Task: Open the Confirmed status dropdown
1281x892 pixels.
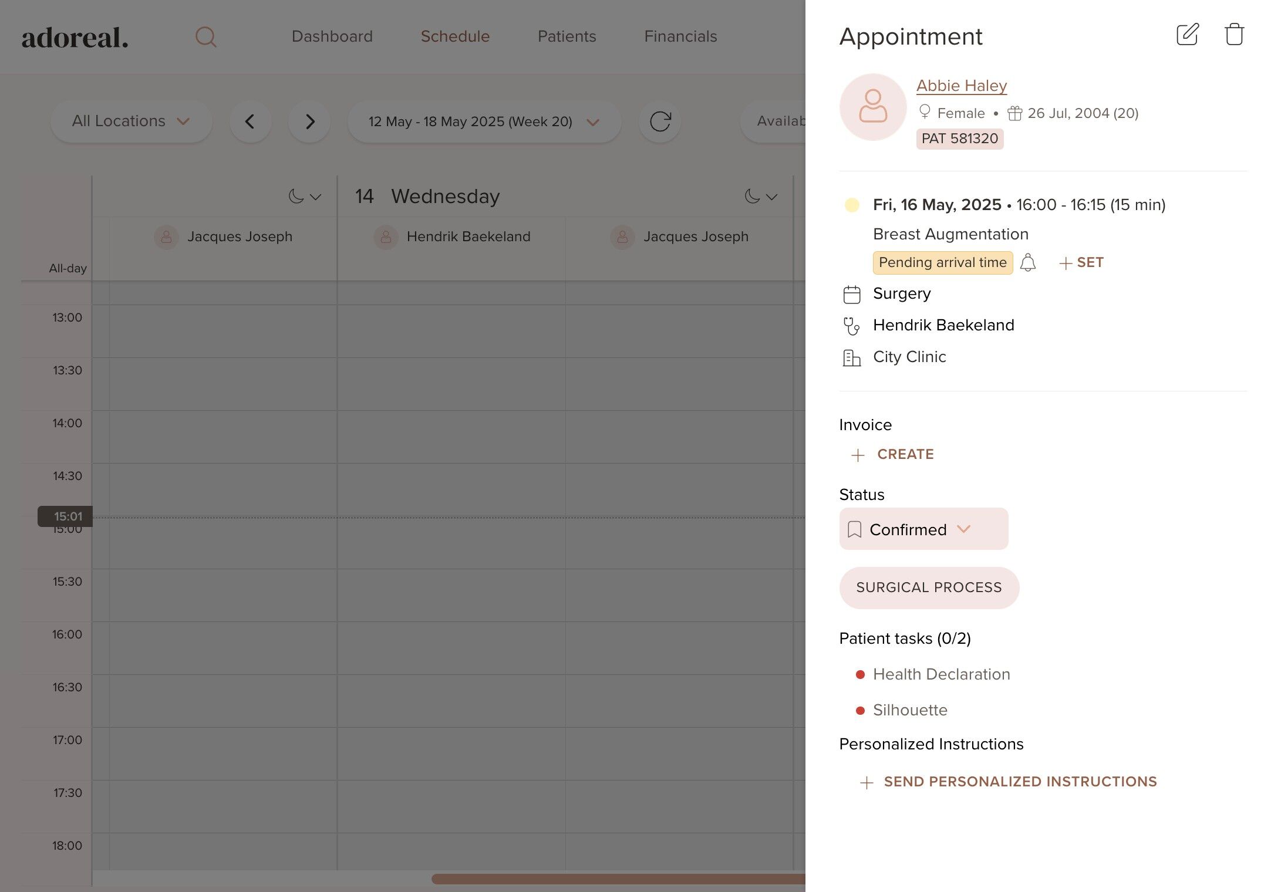Action: [x=923, y=529]
